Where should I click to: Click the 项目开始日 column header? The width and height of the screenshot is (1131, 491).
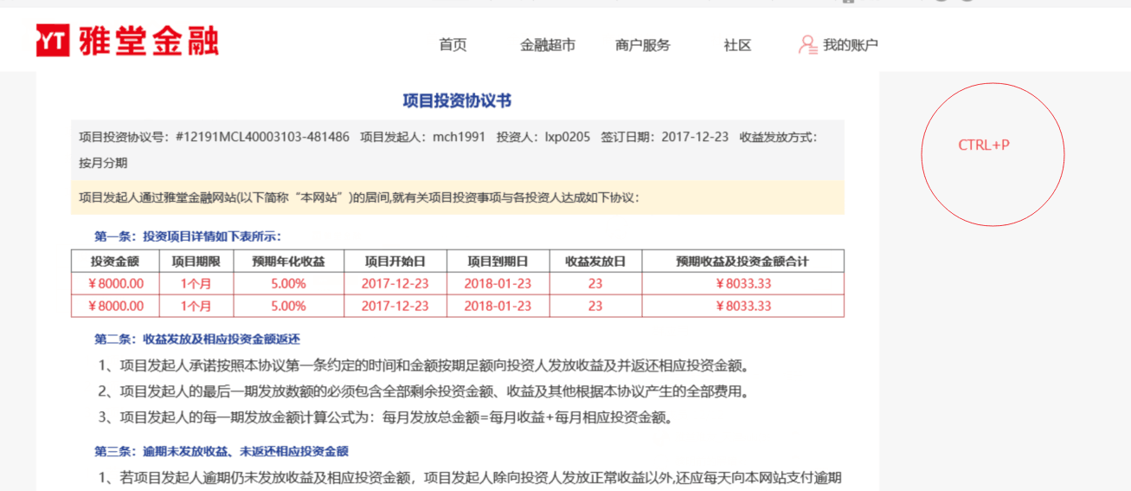pos(395,261)
